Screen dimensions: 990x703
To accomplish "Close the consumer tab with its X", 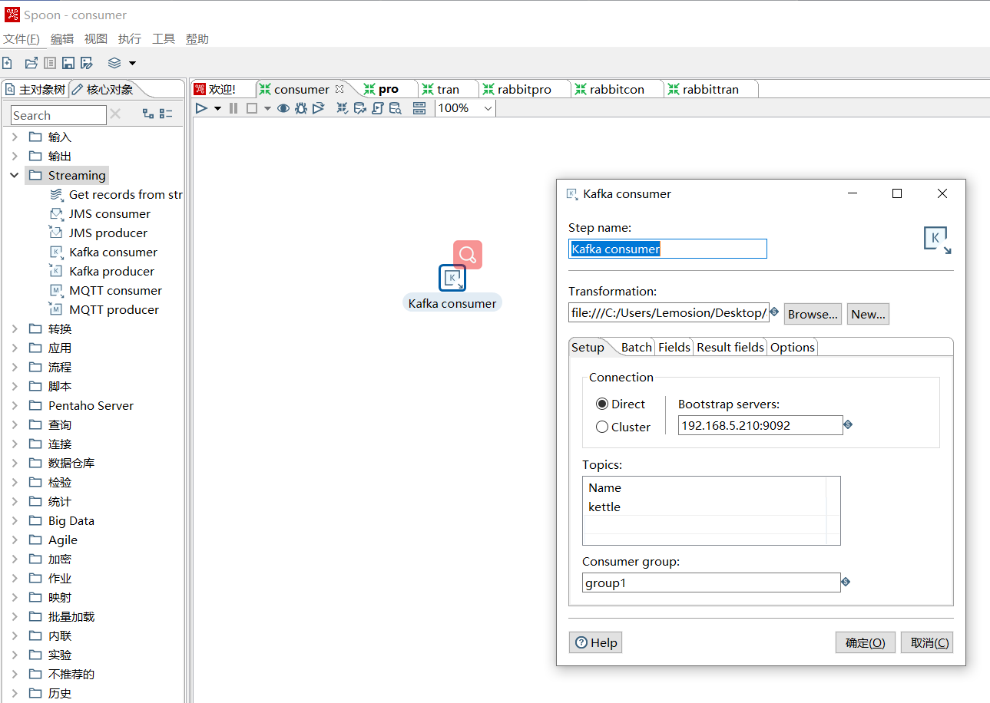I will (339, 89).
